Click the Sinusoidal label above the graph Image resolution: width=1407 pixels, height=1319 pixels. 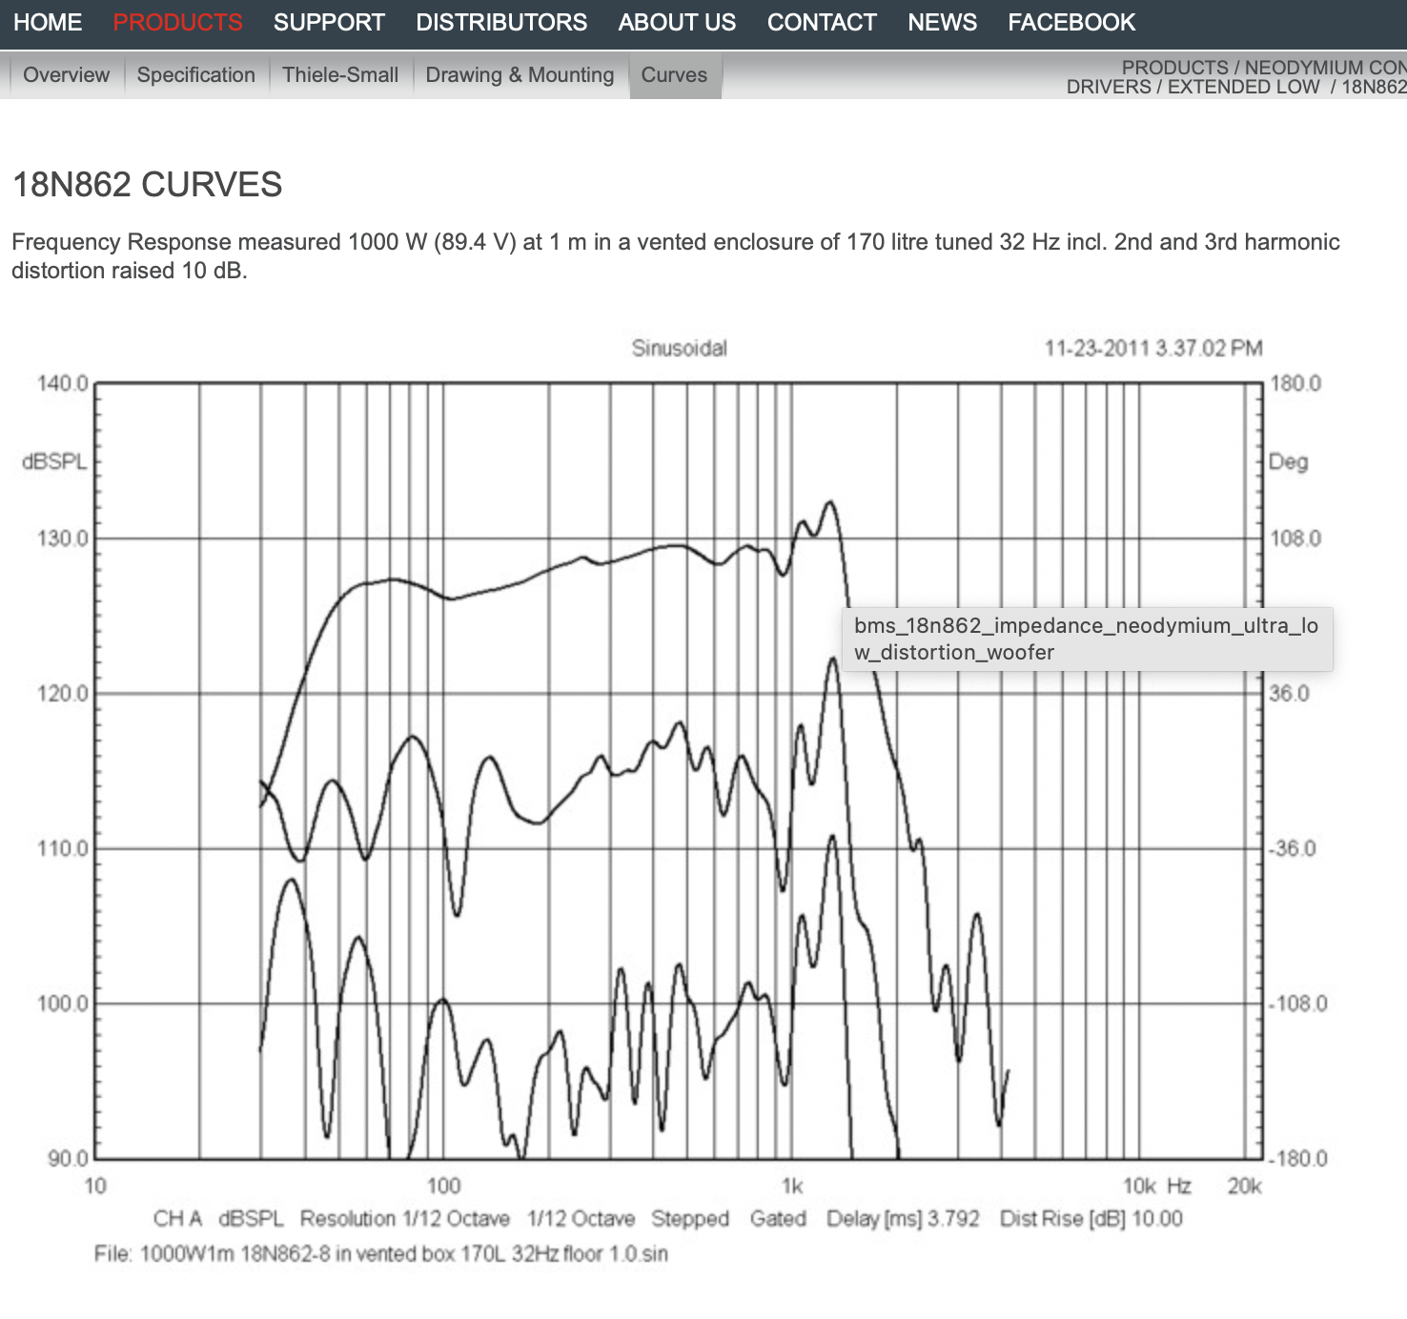pyautogui.click(x=679, y=348)
